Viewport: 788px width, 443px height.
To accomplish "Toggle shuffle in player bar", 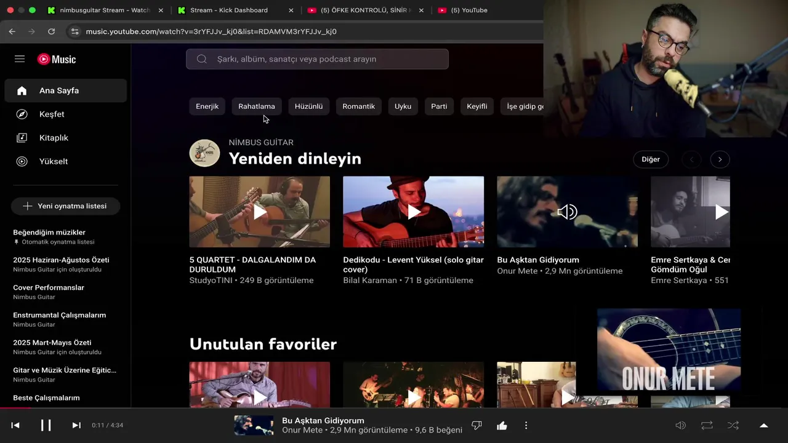I will pyautogui.click(x=733, y=425).
